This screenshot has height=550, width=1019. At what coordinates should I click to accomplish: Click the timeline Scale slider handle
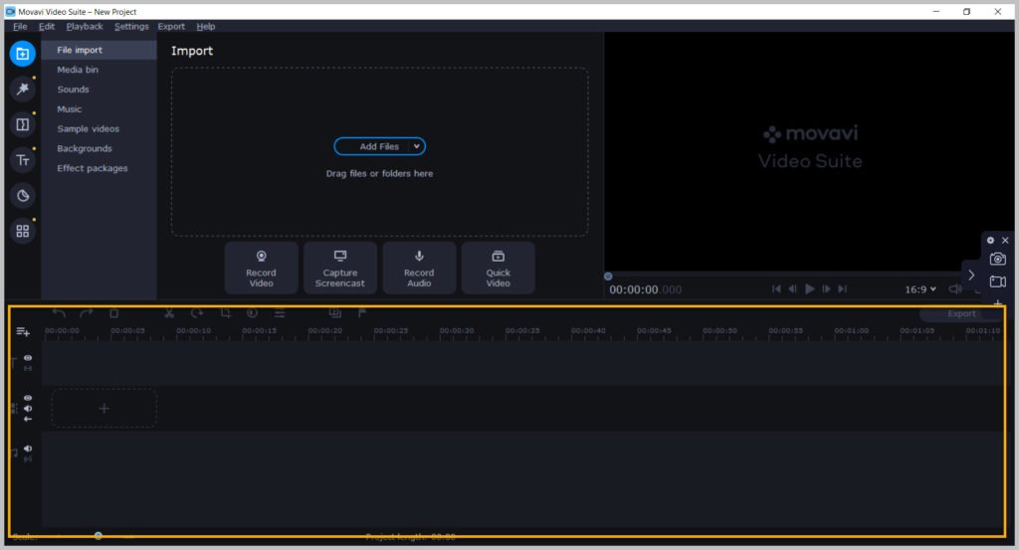click(99, 536)
